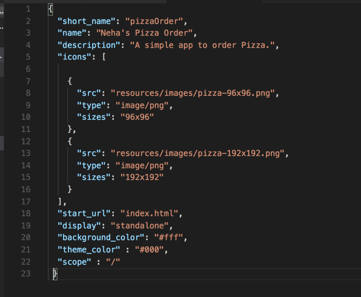
Task: Click the opening brace on line 12
Action: coord(70,142)
